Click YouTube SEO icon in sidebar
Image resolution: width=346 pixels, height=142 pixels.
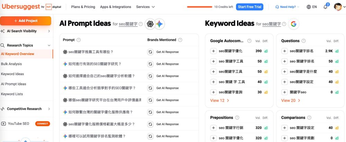click(x=3, y=123)
